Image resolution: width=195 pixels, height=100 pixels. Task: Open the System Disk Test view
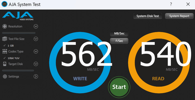(x=148, y=16)
